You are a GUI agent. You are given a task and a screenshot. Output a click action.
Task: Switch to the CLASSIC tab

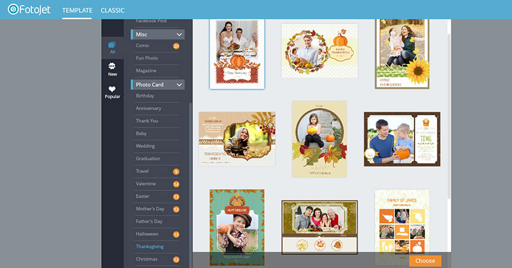coord(112,10)
